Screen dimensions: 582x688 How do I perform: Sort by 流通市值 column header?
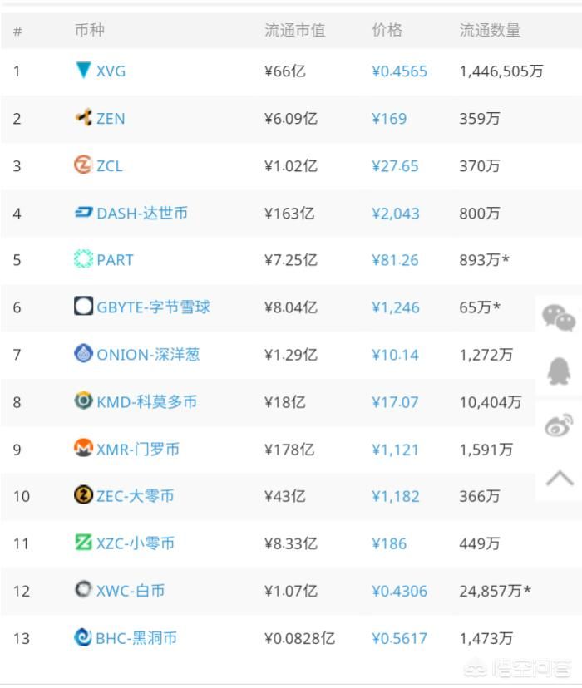pos(294,30)
